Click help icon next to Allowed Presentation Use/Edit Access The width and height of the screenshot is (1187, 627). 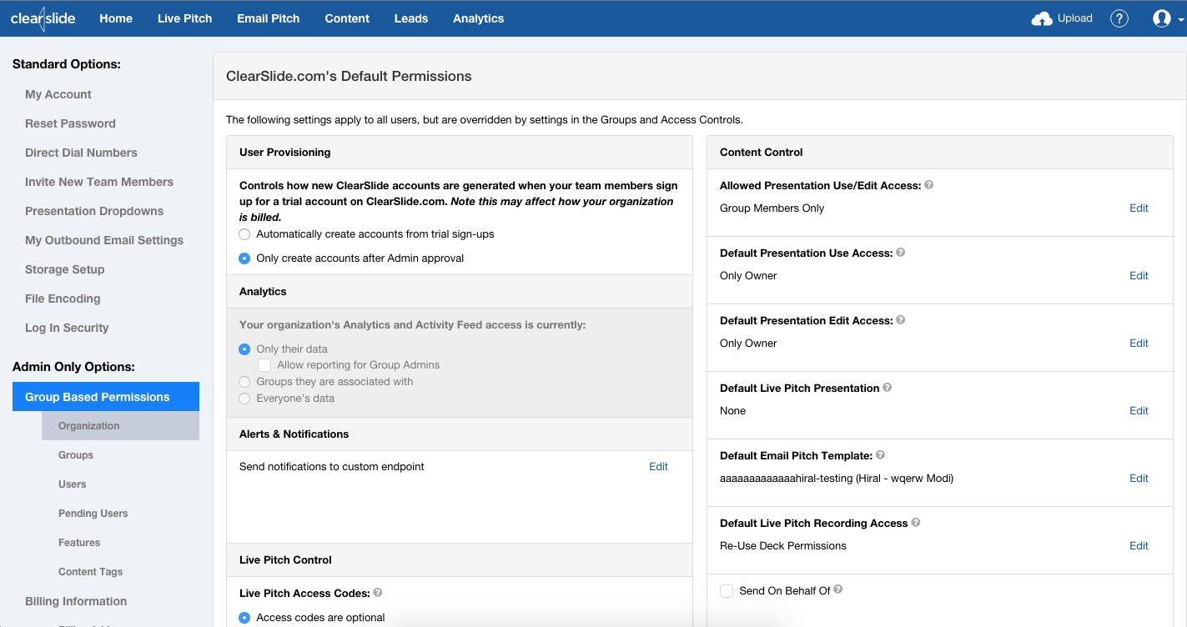click(x=928, y=185)
